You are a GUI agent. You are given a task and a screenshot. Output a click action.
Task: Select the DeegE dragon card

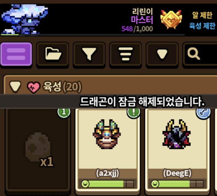click(177, 149)
